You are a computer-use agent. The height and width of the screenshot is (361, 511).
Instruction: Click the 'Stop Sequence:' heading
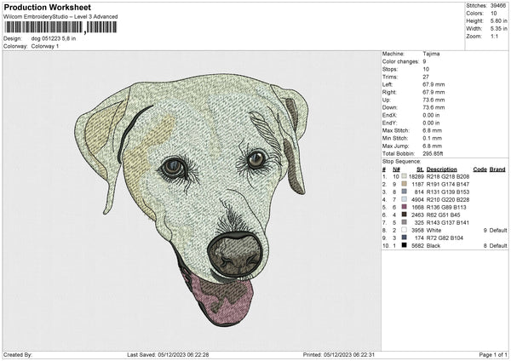point(401,162)
